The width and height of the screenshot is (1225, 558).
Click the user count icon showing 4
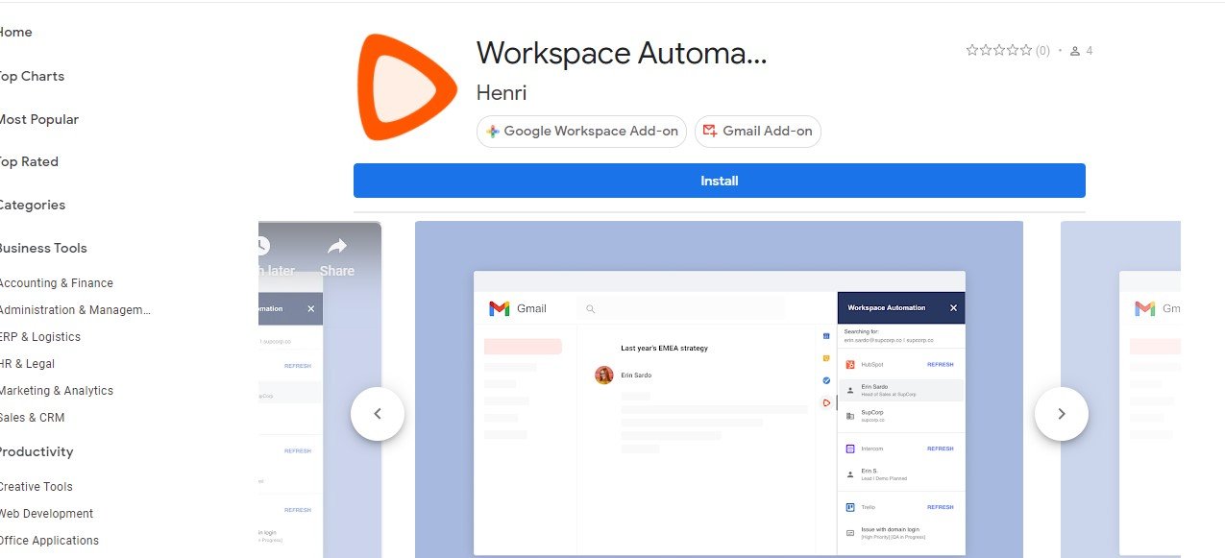1075,51
